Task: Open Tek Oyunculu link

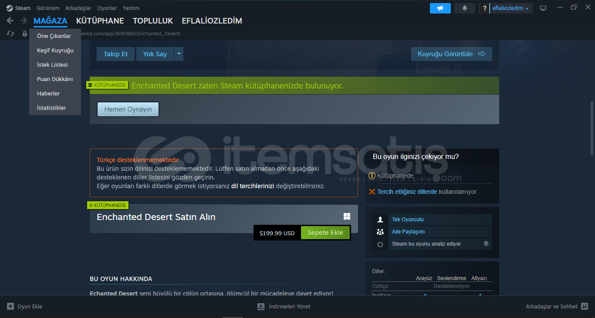Action: [408, 220]
